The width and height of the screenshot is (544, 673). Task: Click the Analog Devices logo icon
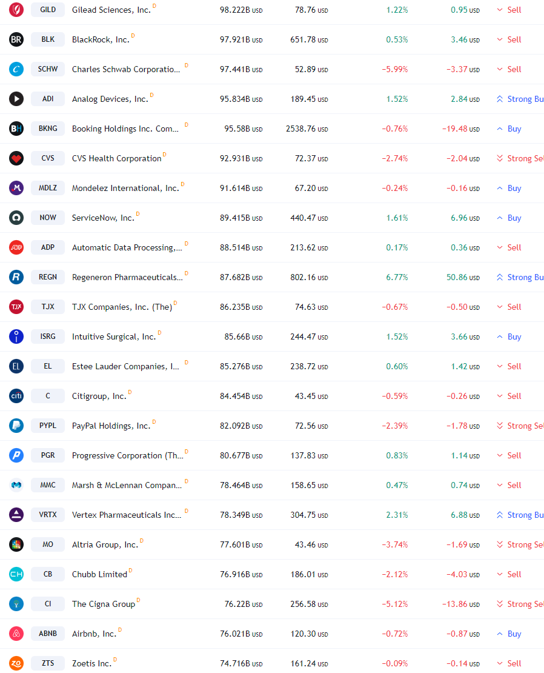point(16,99)
